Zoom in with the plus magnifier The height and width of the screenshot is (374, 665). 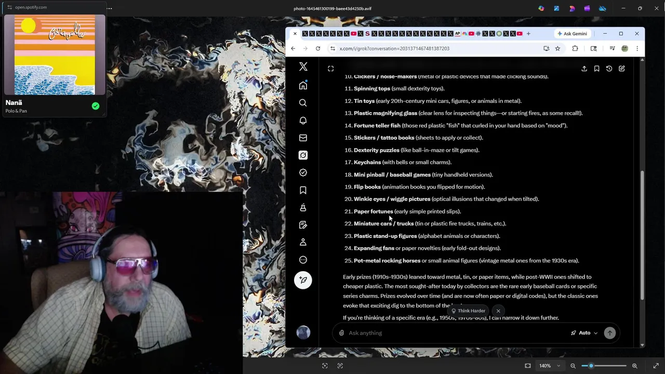click(x=634, y=366)
